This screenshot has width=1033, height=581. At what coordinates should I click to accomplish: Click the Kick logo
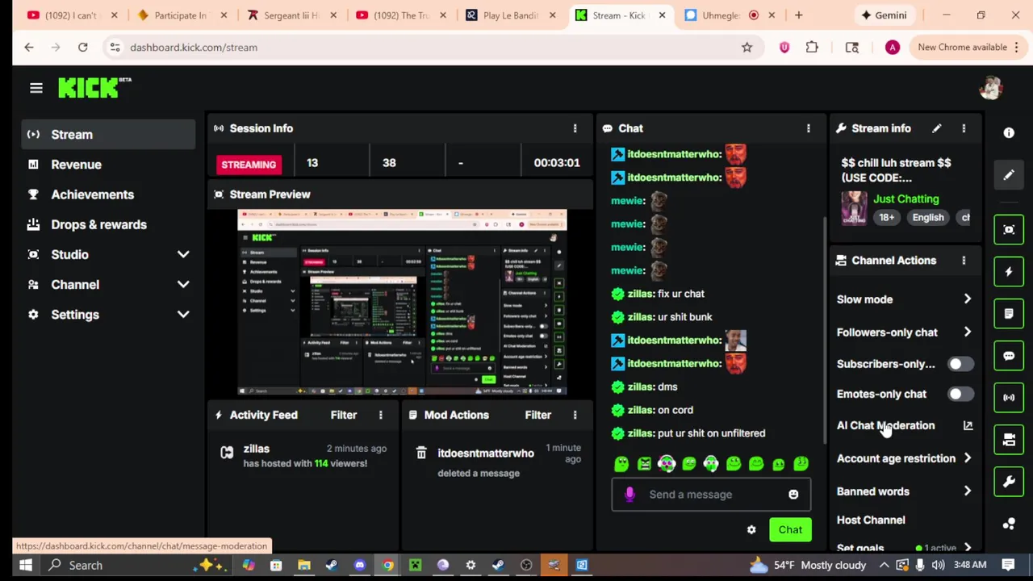[x=94, y=87]
